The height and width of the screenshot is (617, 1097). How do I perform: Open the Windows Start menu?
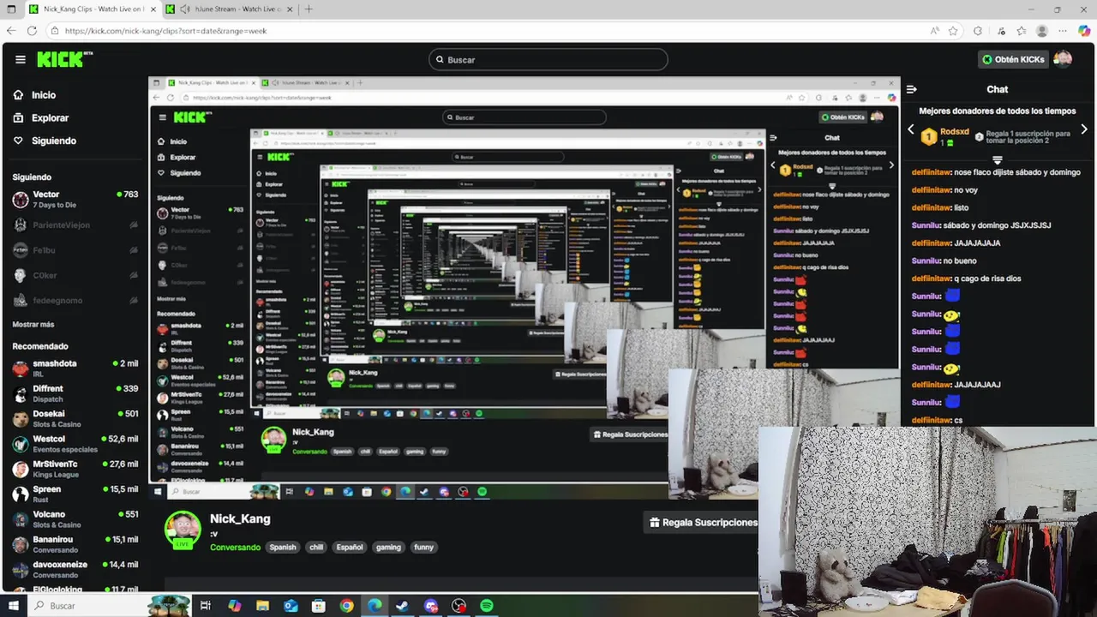coord(14,606)
